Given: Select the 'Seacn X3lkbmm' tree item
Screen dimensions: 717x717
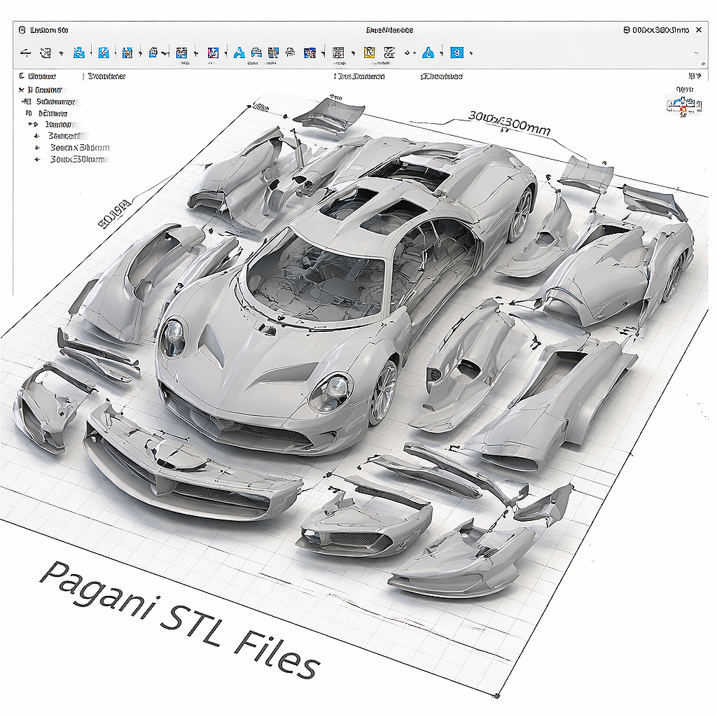Looking at the screenshot, I should tap(80, 148).
